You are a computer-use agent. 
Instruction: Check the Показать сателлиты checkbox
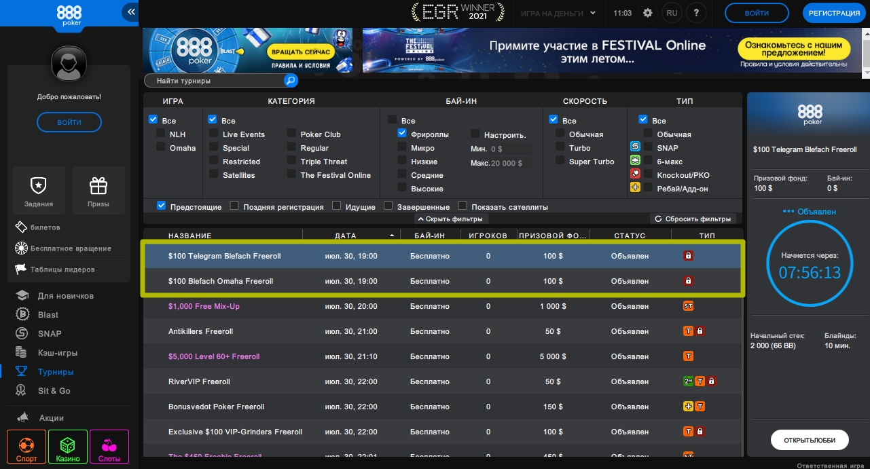[x=463, y=206]
